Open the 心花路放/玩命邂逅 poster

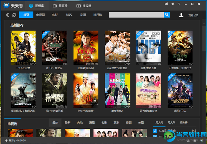(x=117, y=48)
